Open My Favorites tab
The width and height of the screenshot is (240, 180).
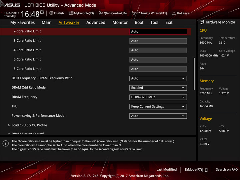(x=23, y=23)
